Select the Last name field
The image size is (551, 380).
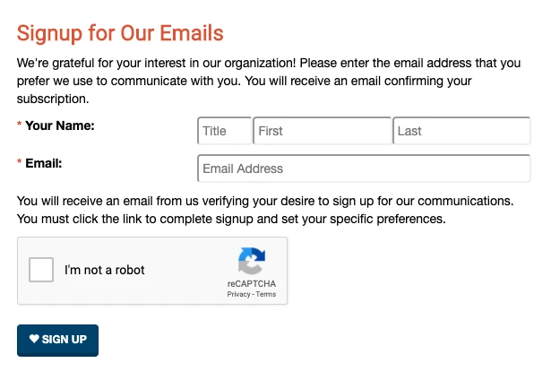(461, 131)
